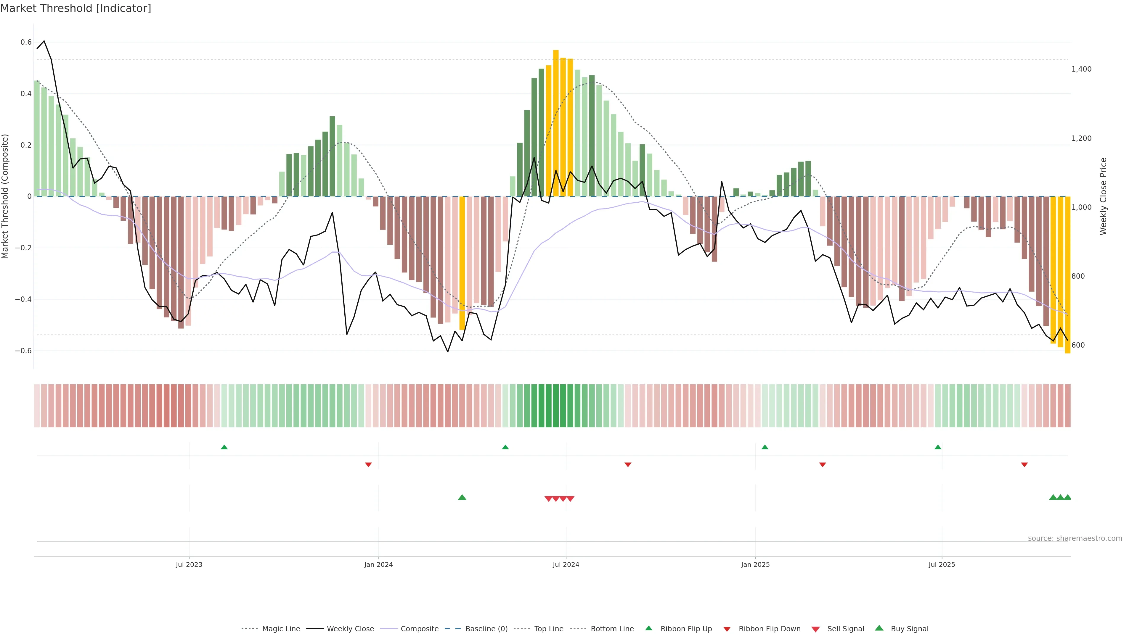Click the ribbon flip down marker before Jan 2024
Viewport: 1137px width, 639px height.
point(369,464)
